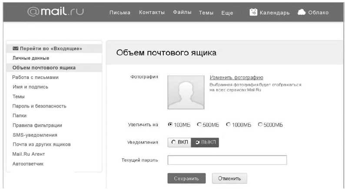Click the Увеличить на label
The height and width of the screenshot is (189, 345).
[143, 125]
